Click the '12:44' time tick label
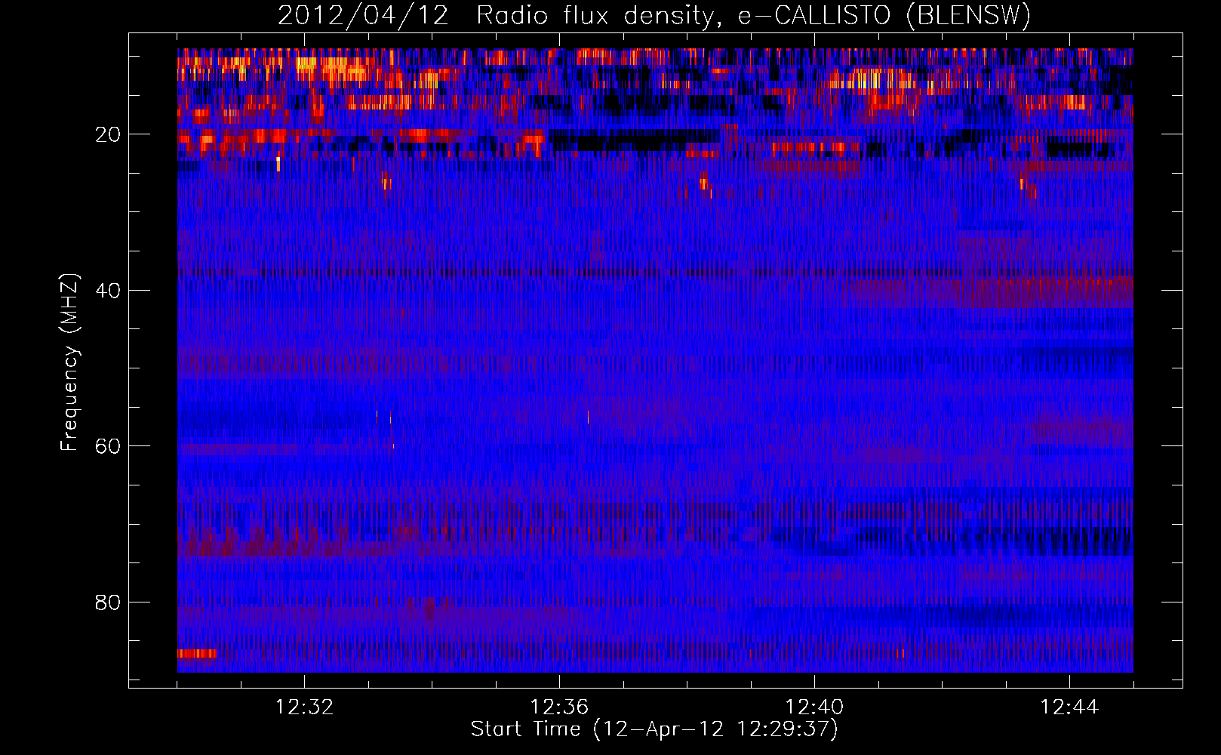Viewport: 1221px width, 755px height. [x=1069, y=707]
